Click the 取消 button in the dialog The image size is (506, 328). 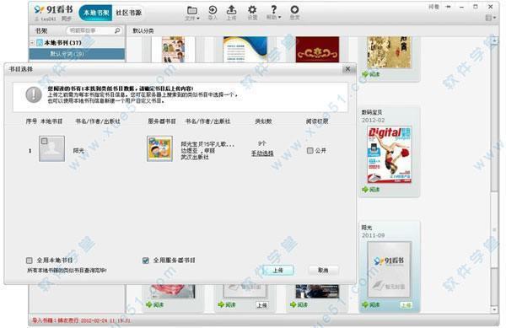click(x=323, y=271)
